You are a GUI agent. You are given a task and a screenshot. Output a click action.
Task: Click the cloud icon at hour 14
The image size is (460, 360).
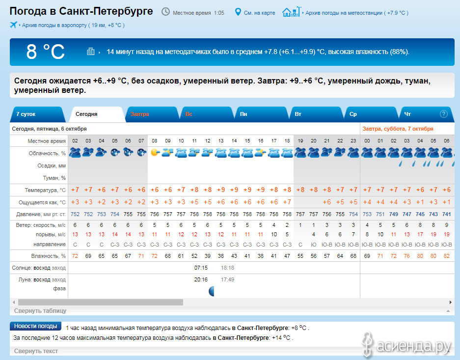point(234,153)
